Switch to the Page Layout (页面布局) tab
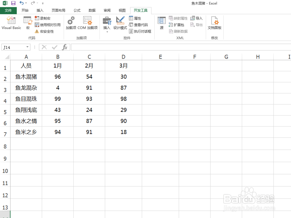This screenshot has height=218, width=291. pyautogui.click(x=58, y=10)
